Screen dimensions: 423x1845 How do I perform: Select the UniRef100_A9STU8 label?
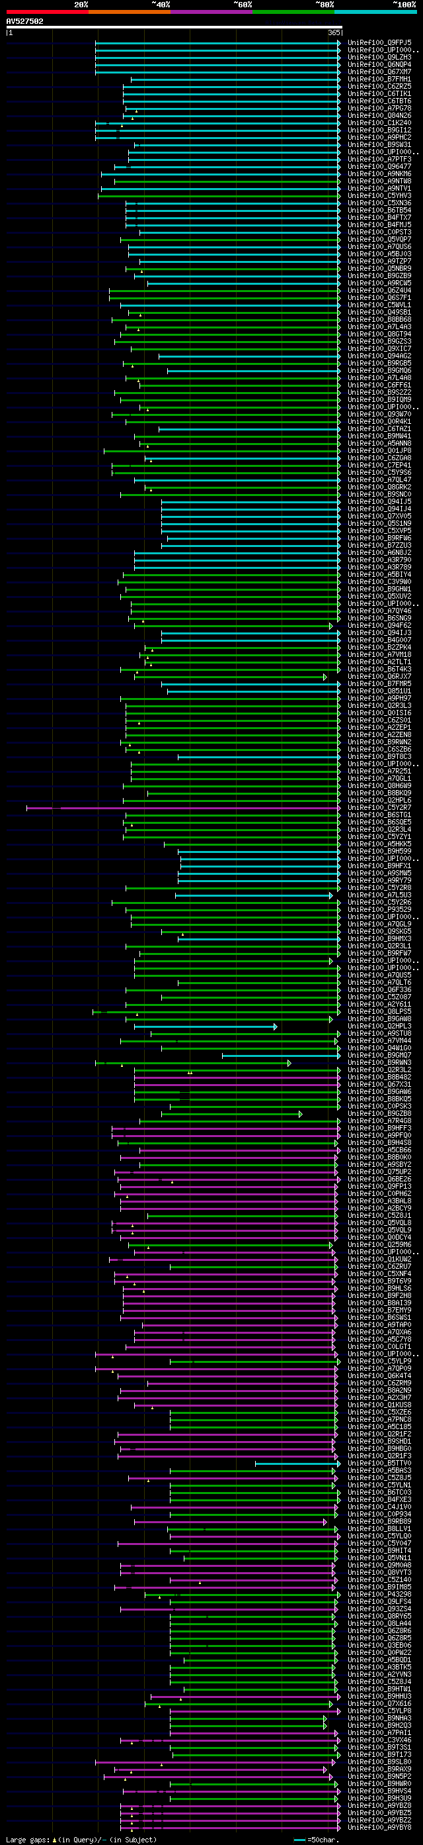pyautogui.click(x=379, y=1034)
